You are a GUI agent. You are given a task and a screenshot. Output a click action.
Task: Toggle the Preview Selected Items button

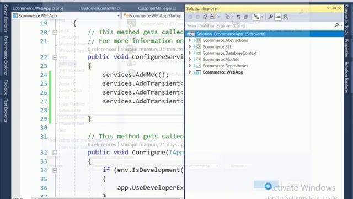278,17
